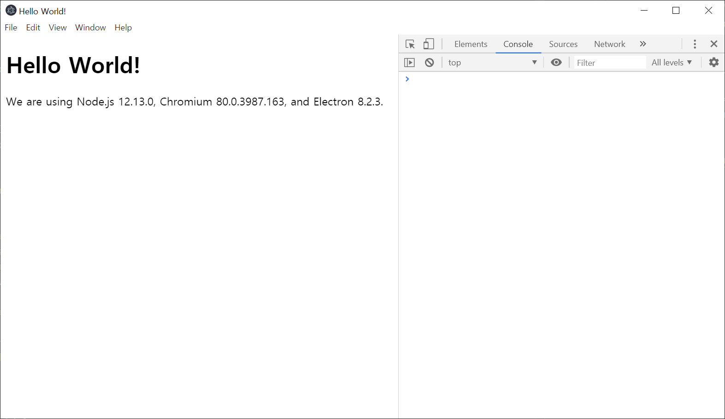
Task: Minimize the Hello World window
Action: [x=644, y=11]
